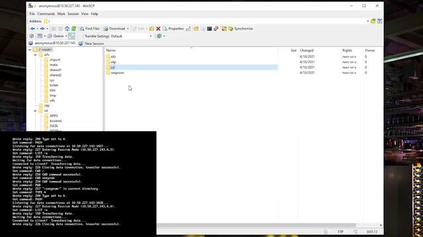Open the Session menu
The image size is (423, 237).
click(x=73, y=14)
